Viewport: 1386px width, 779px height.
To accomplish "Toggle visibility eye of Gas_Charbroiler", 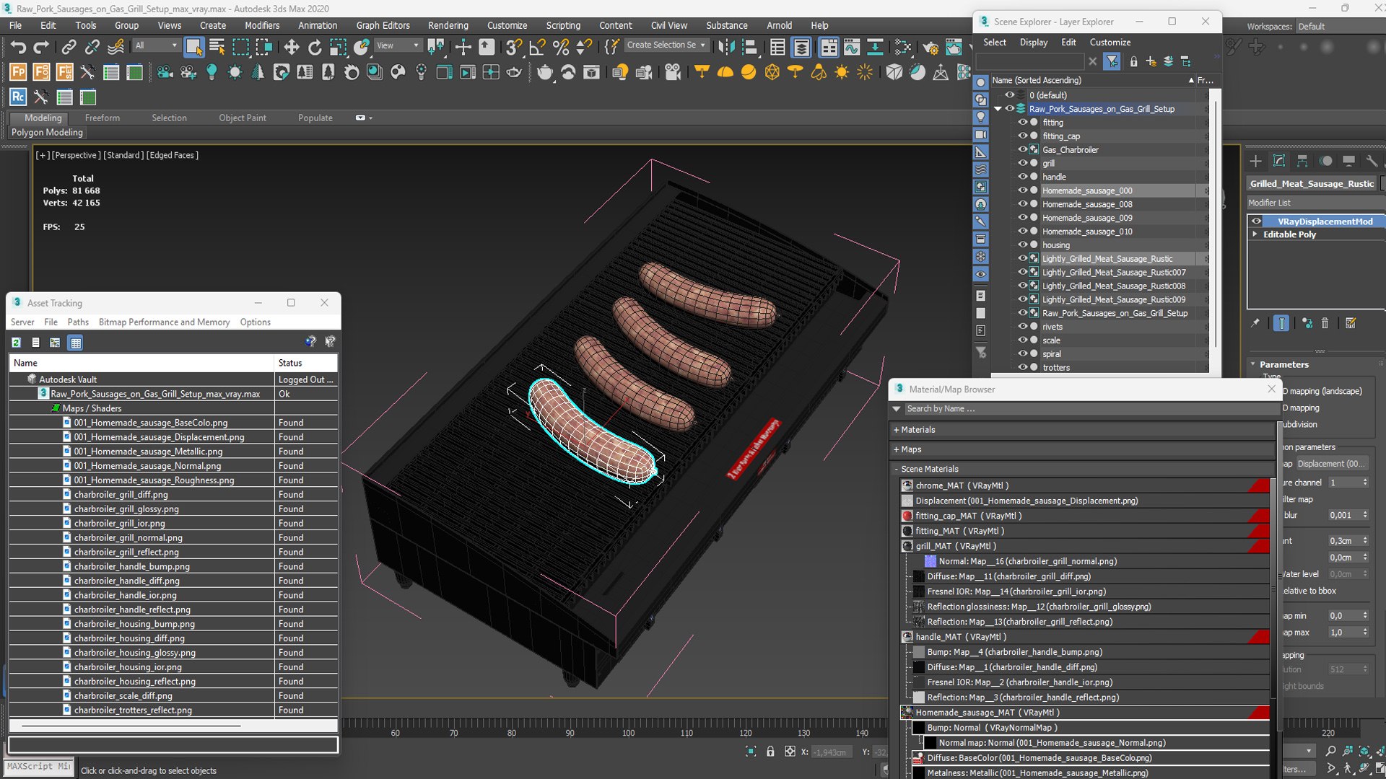I will point(1022,149).
